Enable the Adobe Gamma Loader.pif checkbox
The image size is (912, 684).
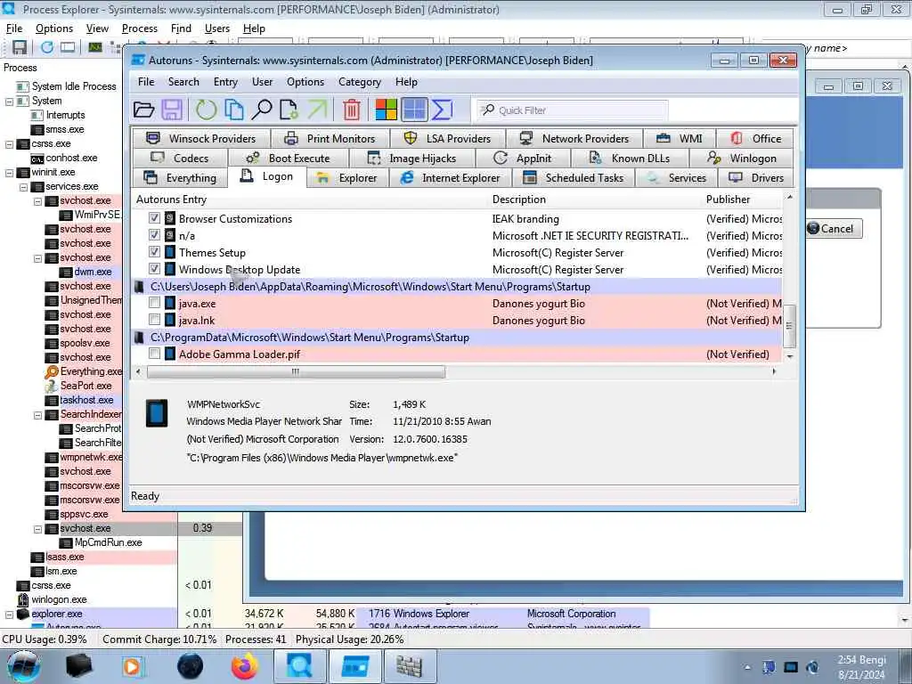point(154,354)
